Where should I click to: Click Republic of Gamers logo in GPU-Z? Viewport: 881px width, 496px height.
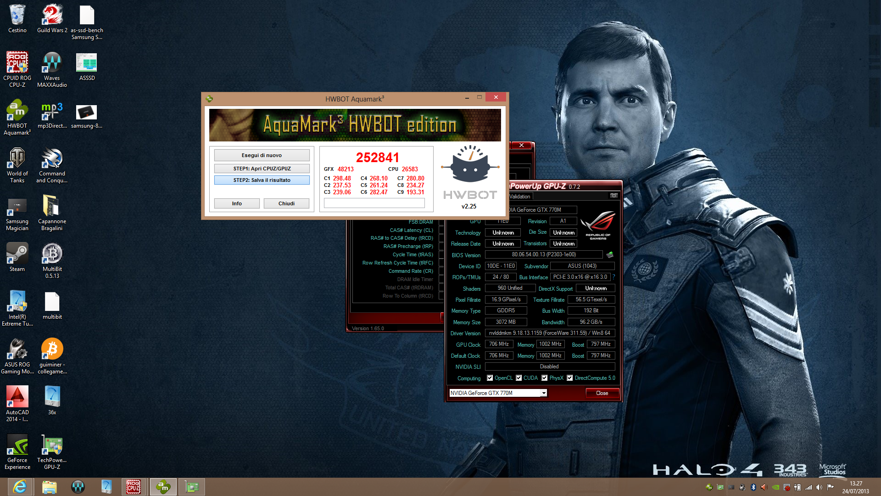(598, 225)
